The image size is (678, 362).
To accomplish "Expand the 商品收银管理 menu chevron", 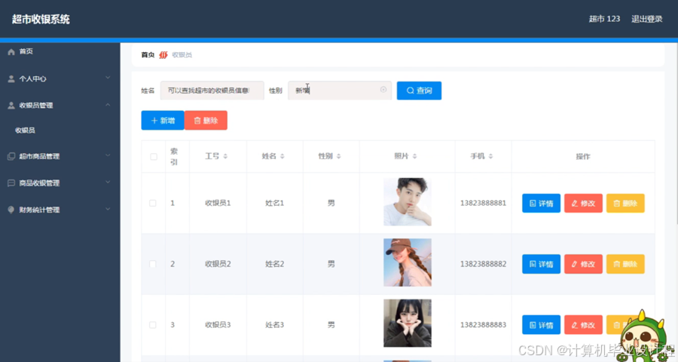I will (108, 183).
